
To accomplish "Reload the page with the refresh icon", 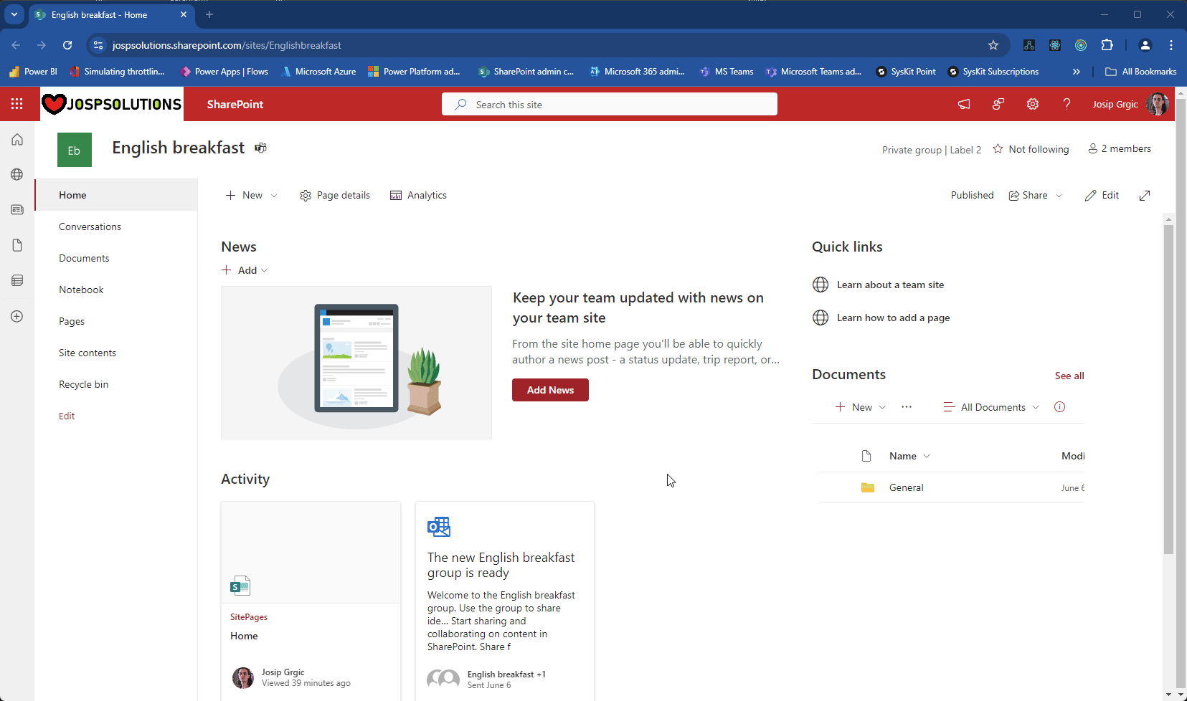I will (67, 45).
